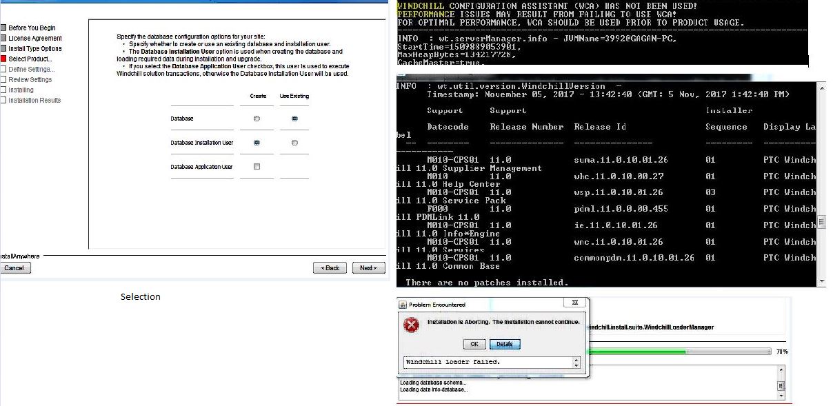Click the Java icon on Problem Encountered title bar
Image resolution: width=833 pixels, height=406 pixels.
402,303
